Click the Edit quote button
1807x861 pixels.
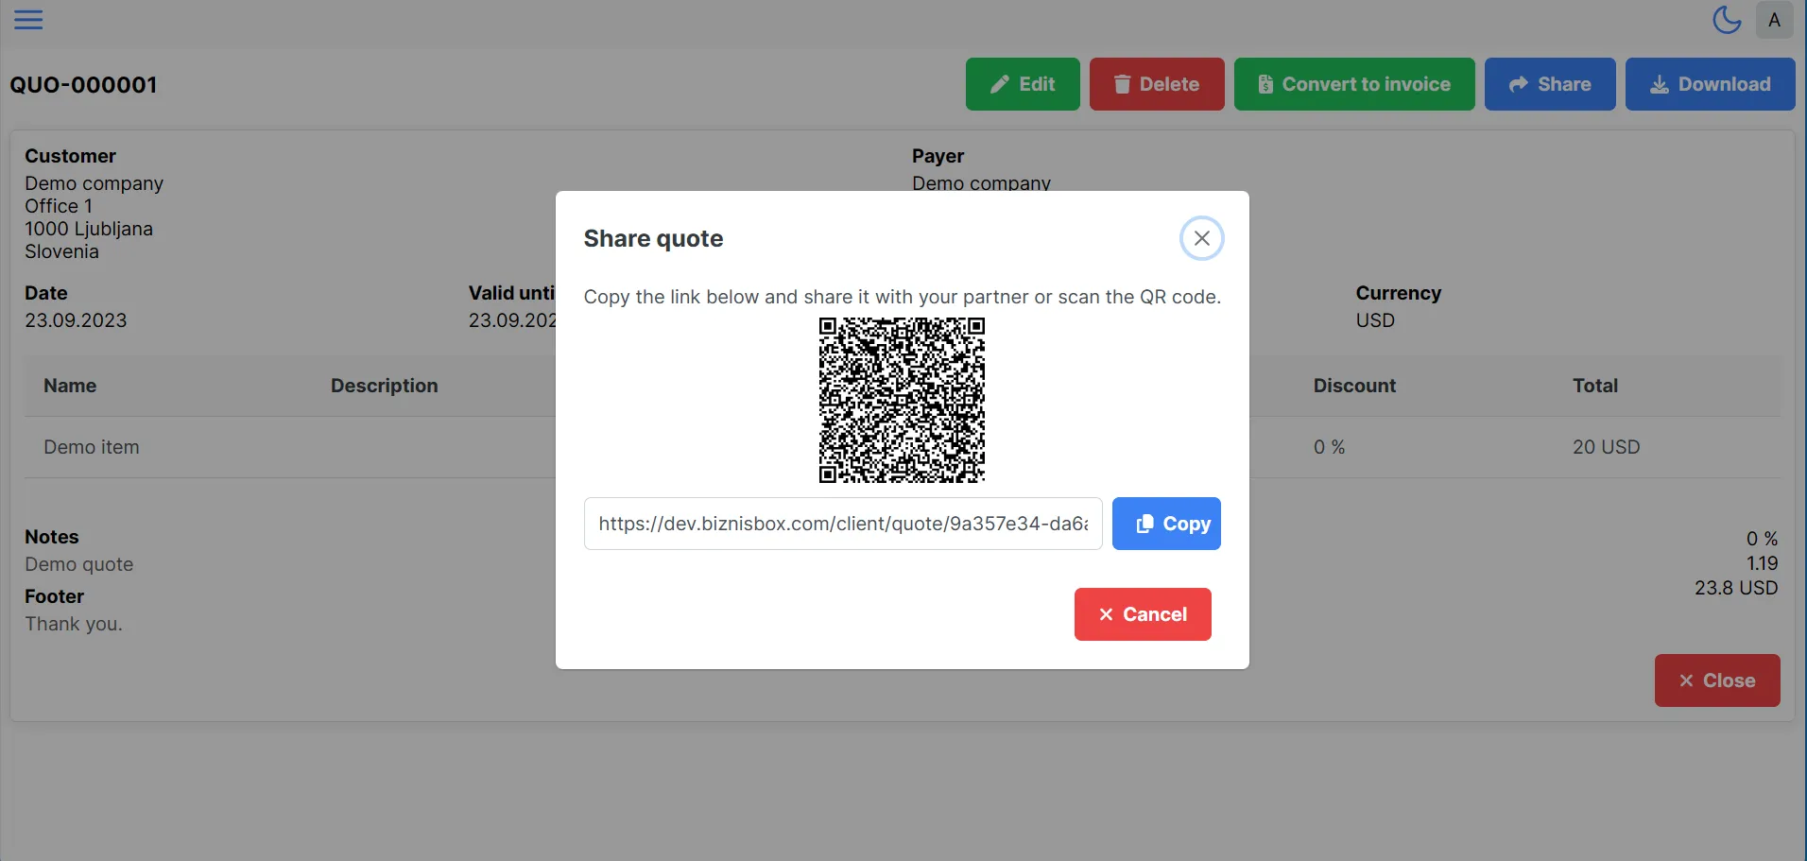1022,84
